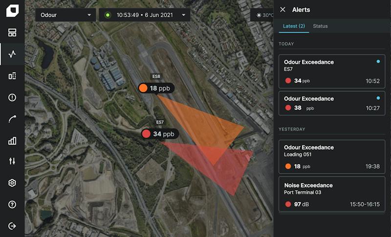Click the green live status indicator
This screenshot has height=237, width=391.
pyautogui.click(x=108, y=15)
